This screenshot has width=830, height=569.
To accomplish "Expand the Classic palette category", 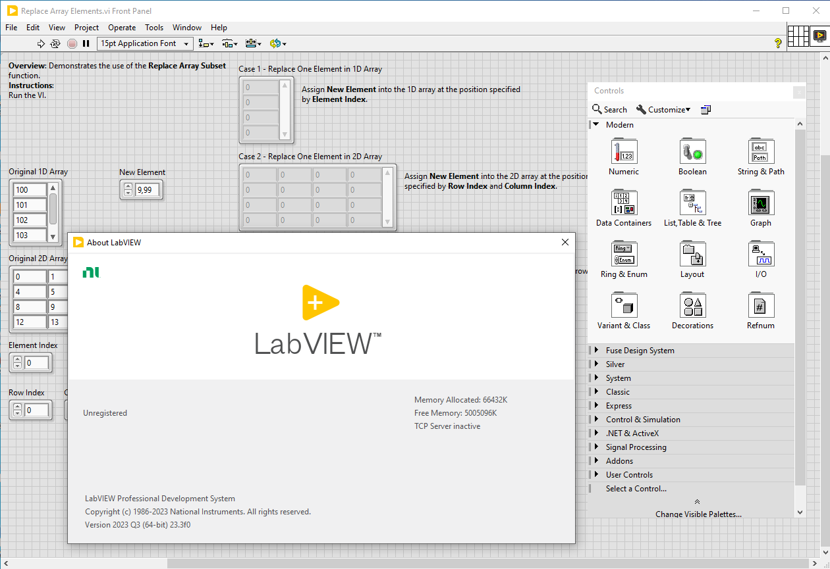I will tap(595, 392).
